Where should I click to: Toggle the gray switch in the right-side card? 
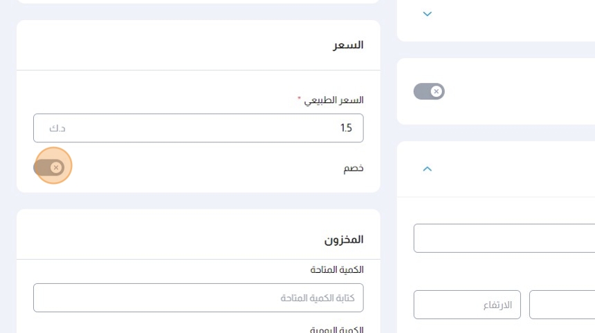(429, 91)
